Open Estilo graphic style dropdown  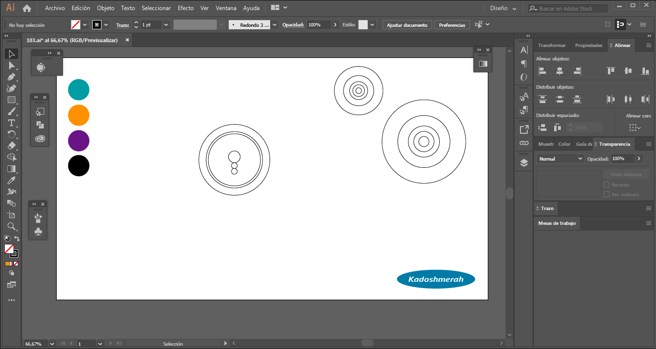(372, 25)
